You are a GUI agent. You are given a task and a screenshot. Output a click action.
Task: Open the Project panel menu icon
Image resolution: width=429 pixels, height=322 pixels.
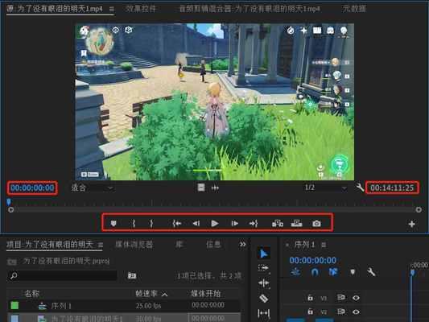[101, 245]
